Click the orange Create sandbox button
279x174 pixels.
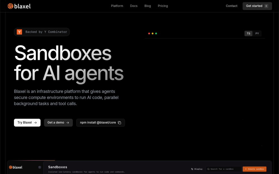coord(254,169)
